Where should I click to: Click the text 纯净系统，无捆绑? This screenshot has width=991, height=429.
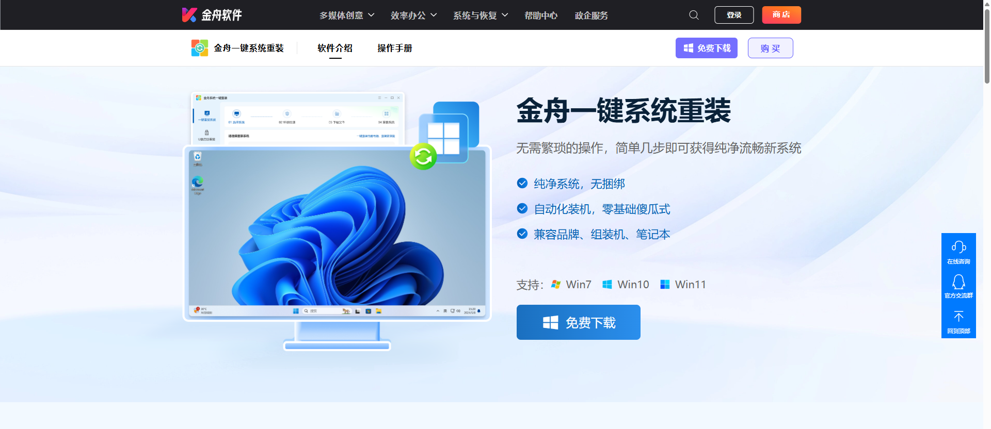(579, 184)
